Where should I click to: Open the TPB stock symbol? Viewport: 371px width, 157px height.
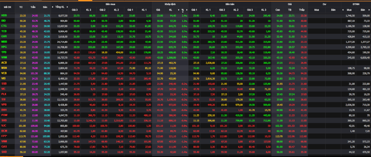point(4,52)
